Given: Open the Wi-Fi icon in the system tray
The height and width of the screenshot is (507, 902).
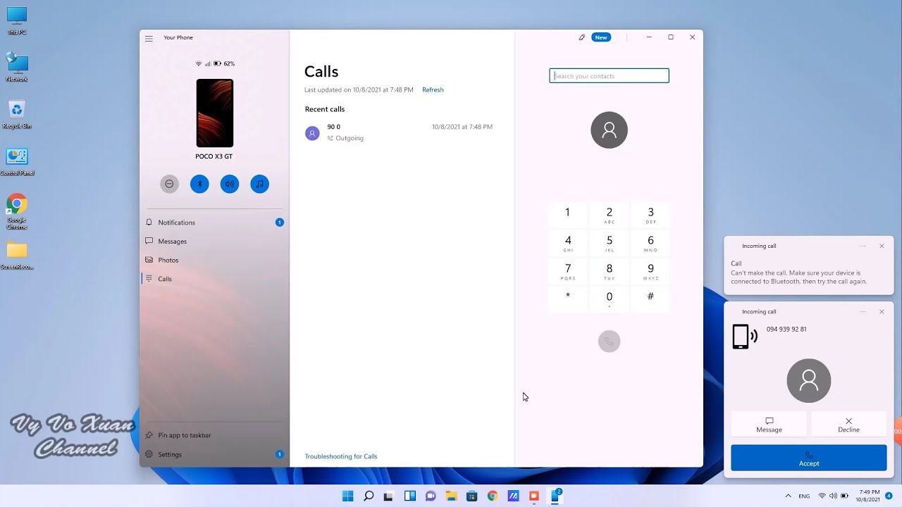Looking at the screenshot, I should point(822,496).
